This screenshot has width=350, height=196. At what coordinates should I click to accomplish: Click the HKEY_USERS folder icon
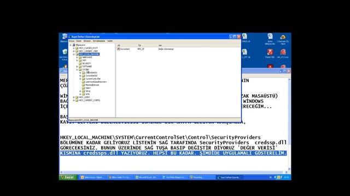[x=77, y=97]
